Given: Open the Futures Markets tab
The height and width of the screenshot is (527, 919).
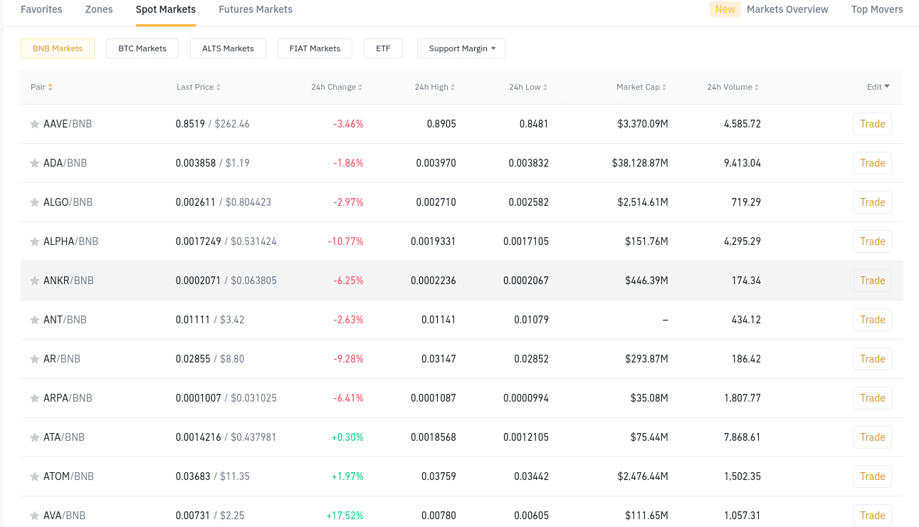Looking at the screenshot, I should (x=256, y=9).
